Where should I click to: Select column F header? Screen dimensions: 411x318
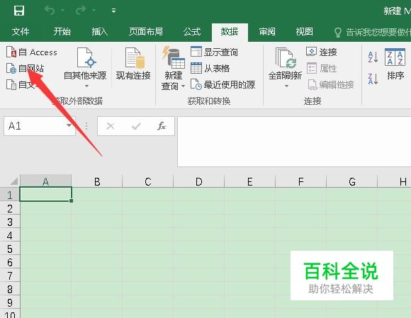click(301, 181)
